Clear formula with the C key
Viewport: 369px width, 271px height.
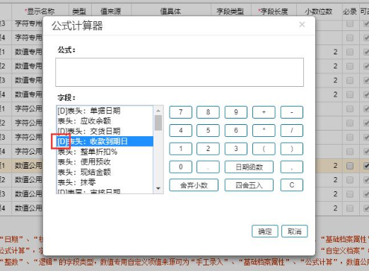[x=292, y=185]
